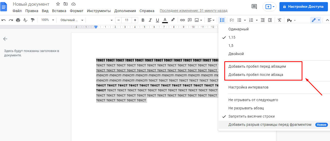Select the paint format roller tool

pyautogui.click(x=32, y=20)
